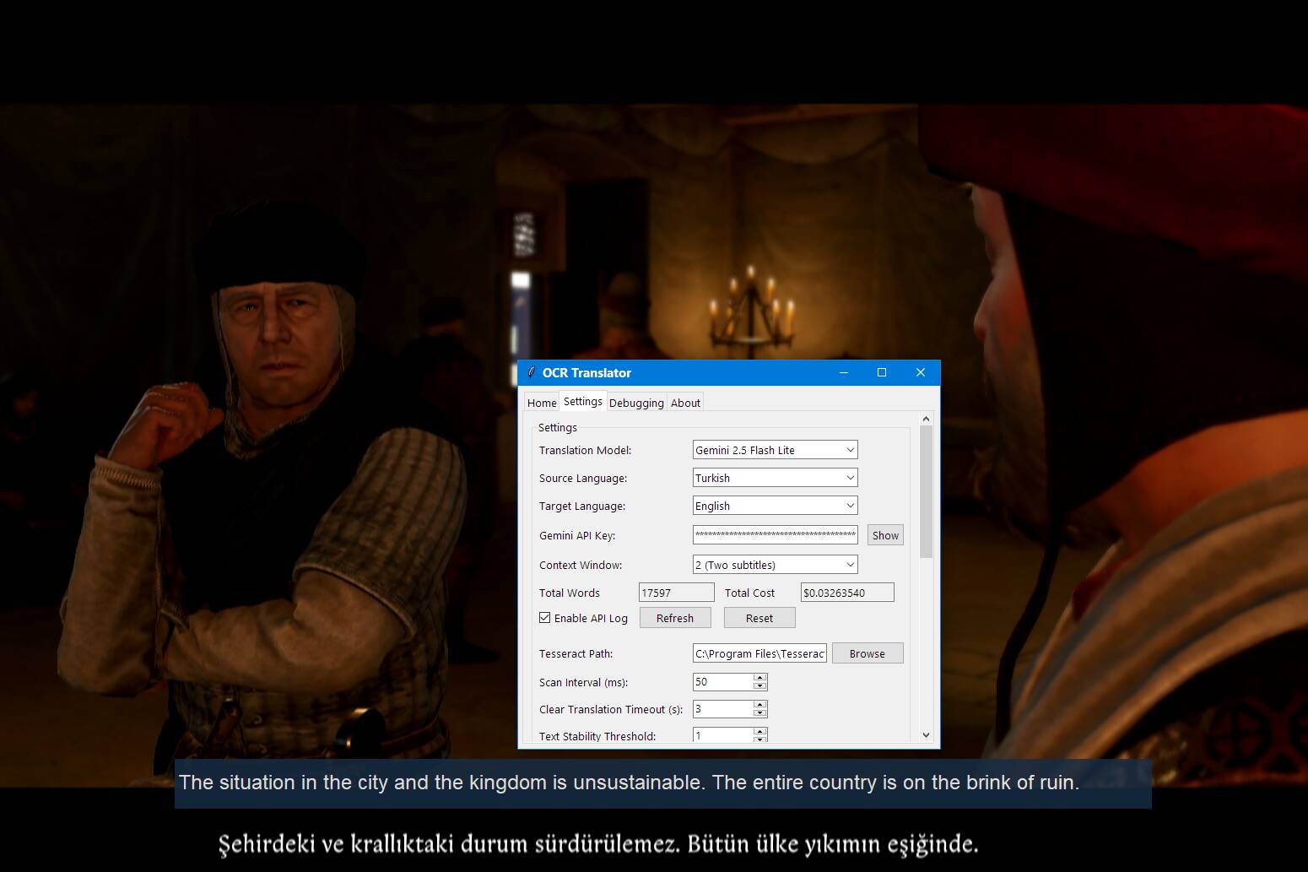Image resolution: width=1308 pixels, height=872 pixels.
Task: Click the settings scrollbar up arrow
Action: coord(926,419)
